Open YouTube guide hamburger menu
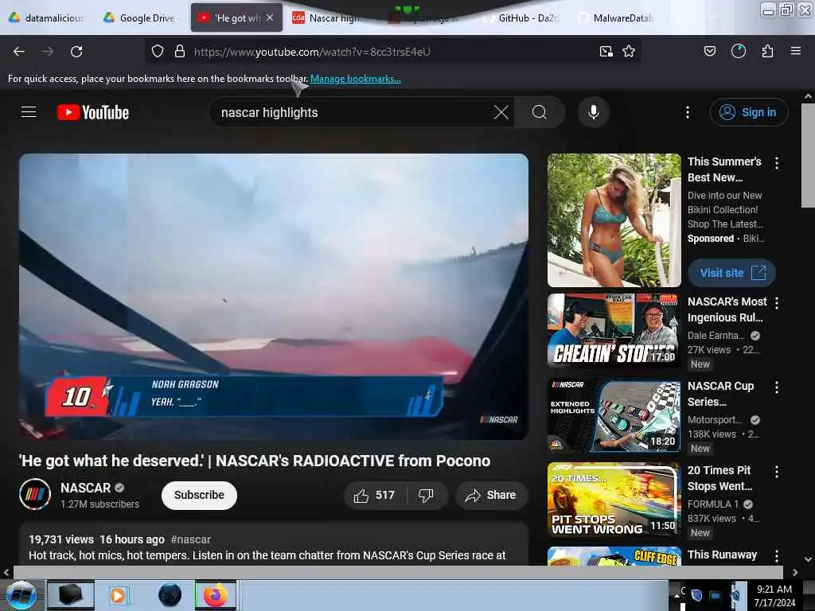This screenshot has width=815, height=611. point(29,112)
